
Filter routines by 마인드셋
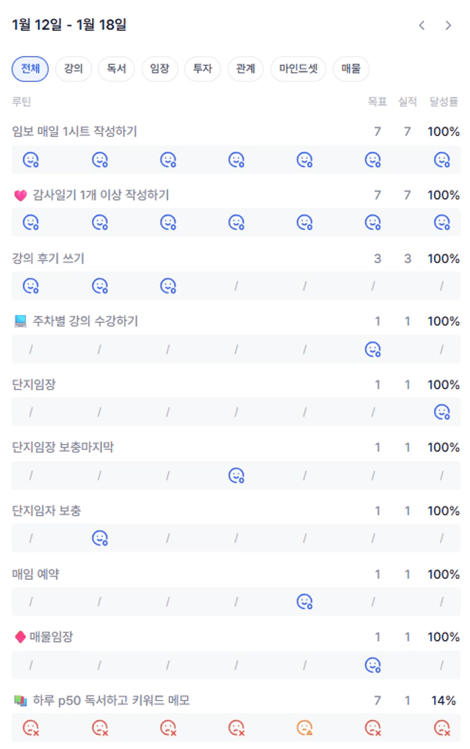[x=298, y=69]
